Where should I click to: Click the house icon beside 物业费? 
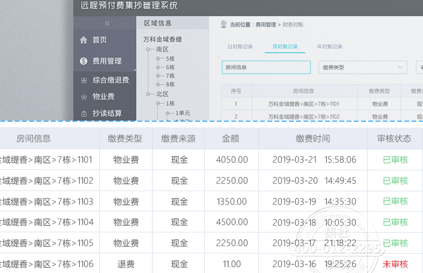tap(84, 97)
